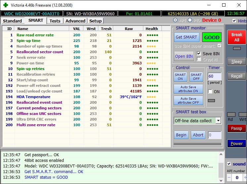This screenshot has width=247, height=184.
Task: Switch to the SMART tab
Action: tap(36, 20)
